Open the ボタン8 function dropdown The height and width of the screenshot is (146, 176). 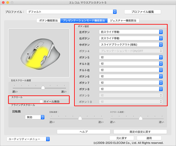click(x=131, y=89)
